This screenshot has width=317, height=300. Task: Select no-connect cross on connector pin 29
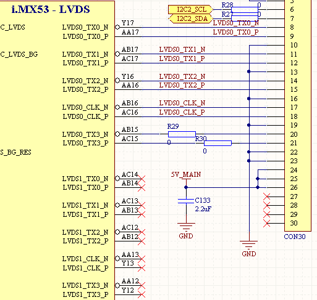[266, 214]
